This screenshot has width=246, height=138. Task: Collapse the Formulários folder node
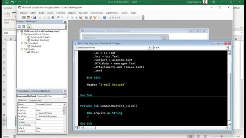(x=22, y=43)
